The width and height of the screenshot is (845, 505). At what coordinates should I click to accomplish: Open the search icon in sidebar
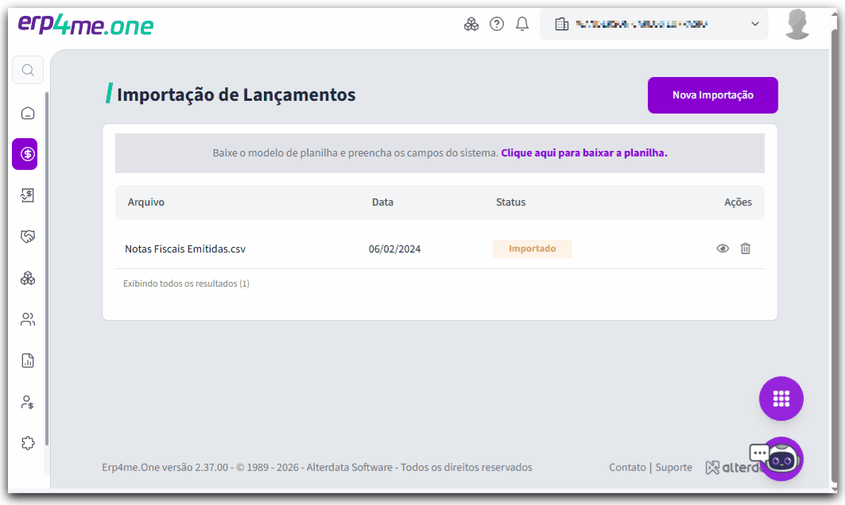pyautogui.click(x=28, y=70)
